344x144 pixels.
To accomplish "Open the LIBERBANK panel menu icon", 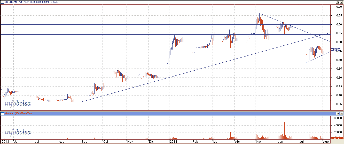I will click(x=3, y=2).
